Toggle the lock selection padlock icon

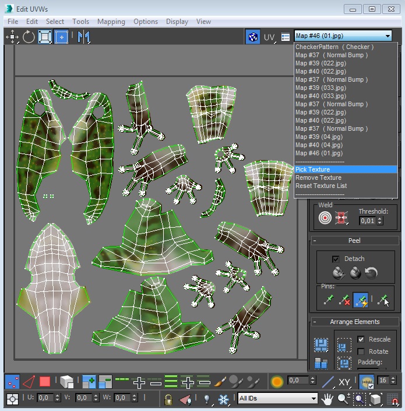(x=168, y=399)
